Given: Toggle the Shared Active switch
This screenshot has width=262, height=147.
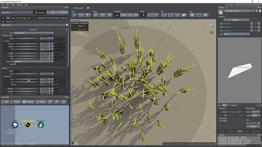Looking at the screenshot, I should tap(16, 71).
